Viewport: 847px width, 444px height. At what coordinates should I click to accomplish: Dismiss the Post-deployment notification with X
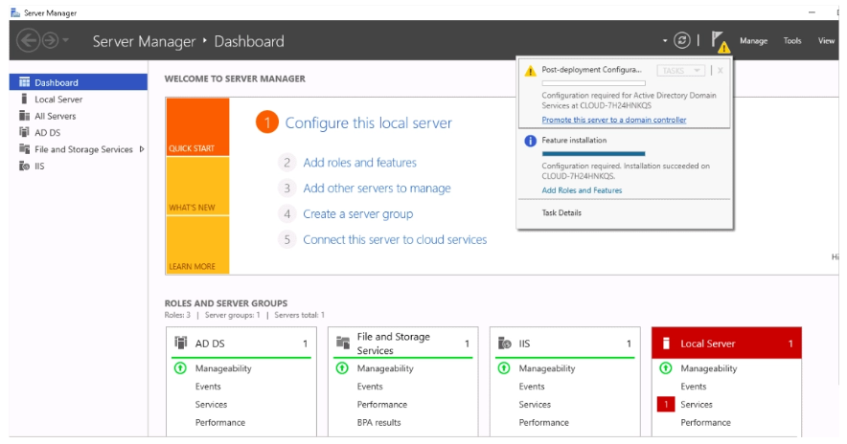point(721,71)
